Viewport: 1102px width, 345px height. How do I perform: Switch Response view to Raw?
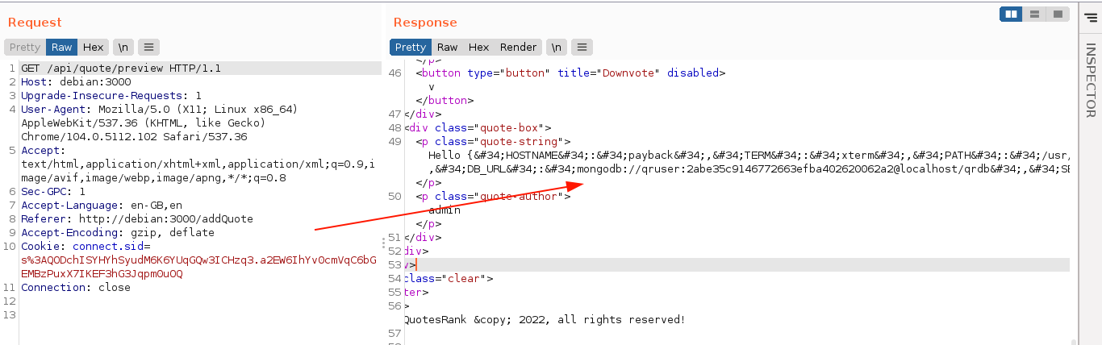point(447,48)
